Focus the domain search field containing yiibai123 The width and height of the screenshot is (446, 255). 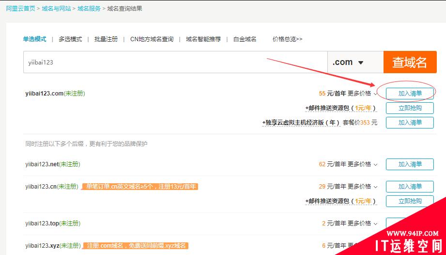tap(175, 62)
